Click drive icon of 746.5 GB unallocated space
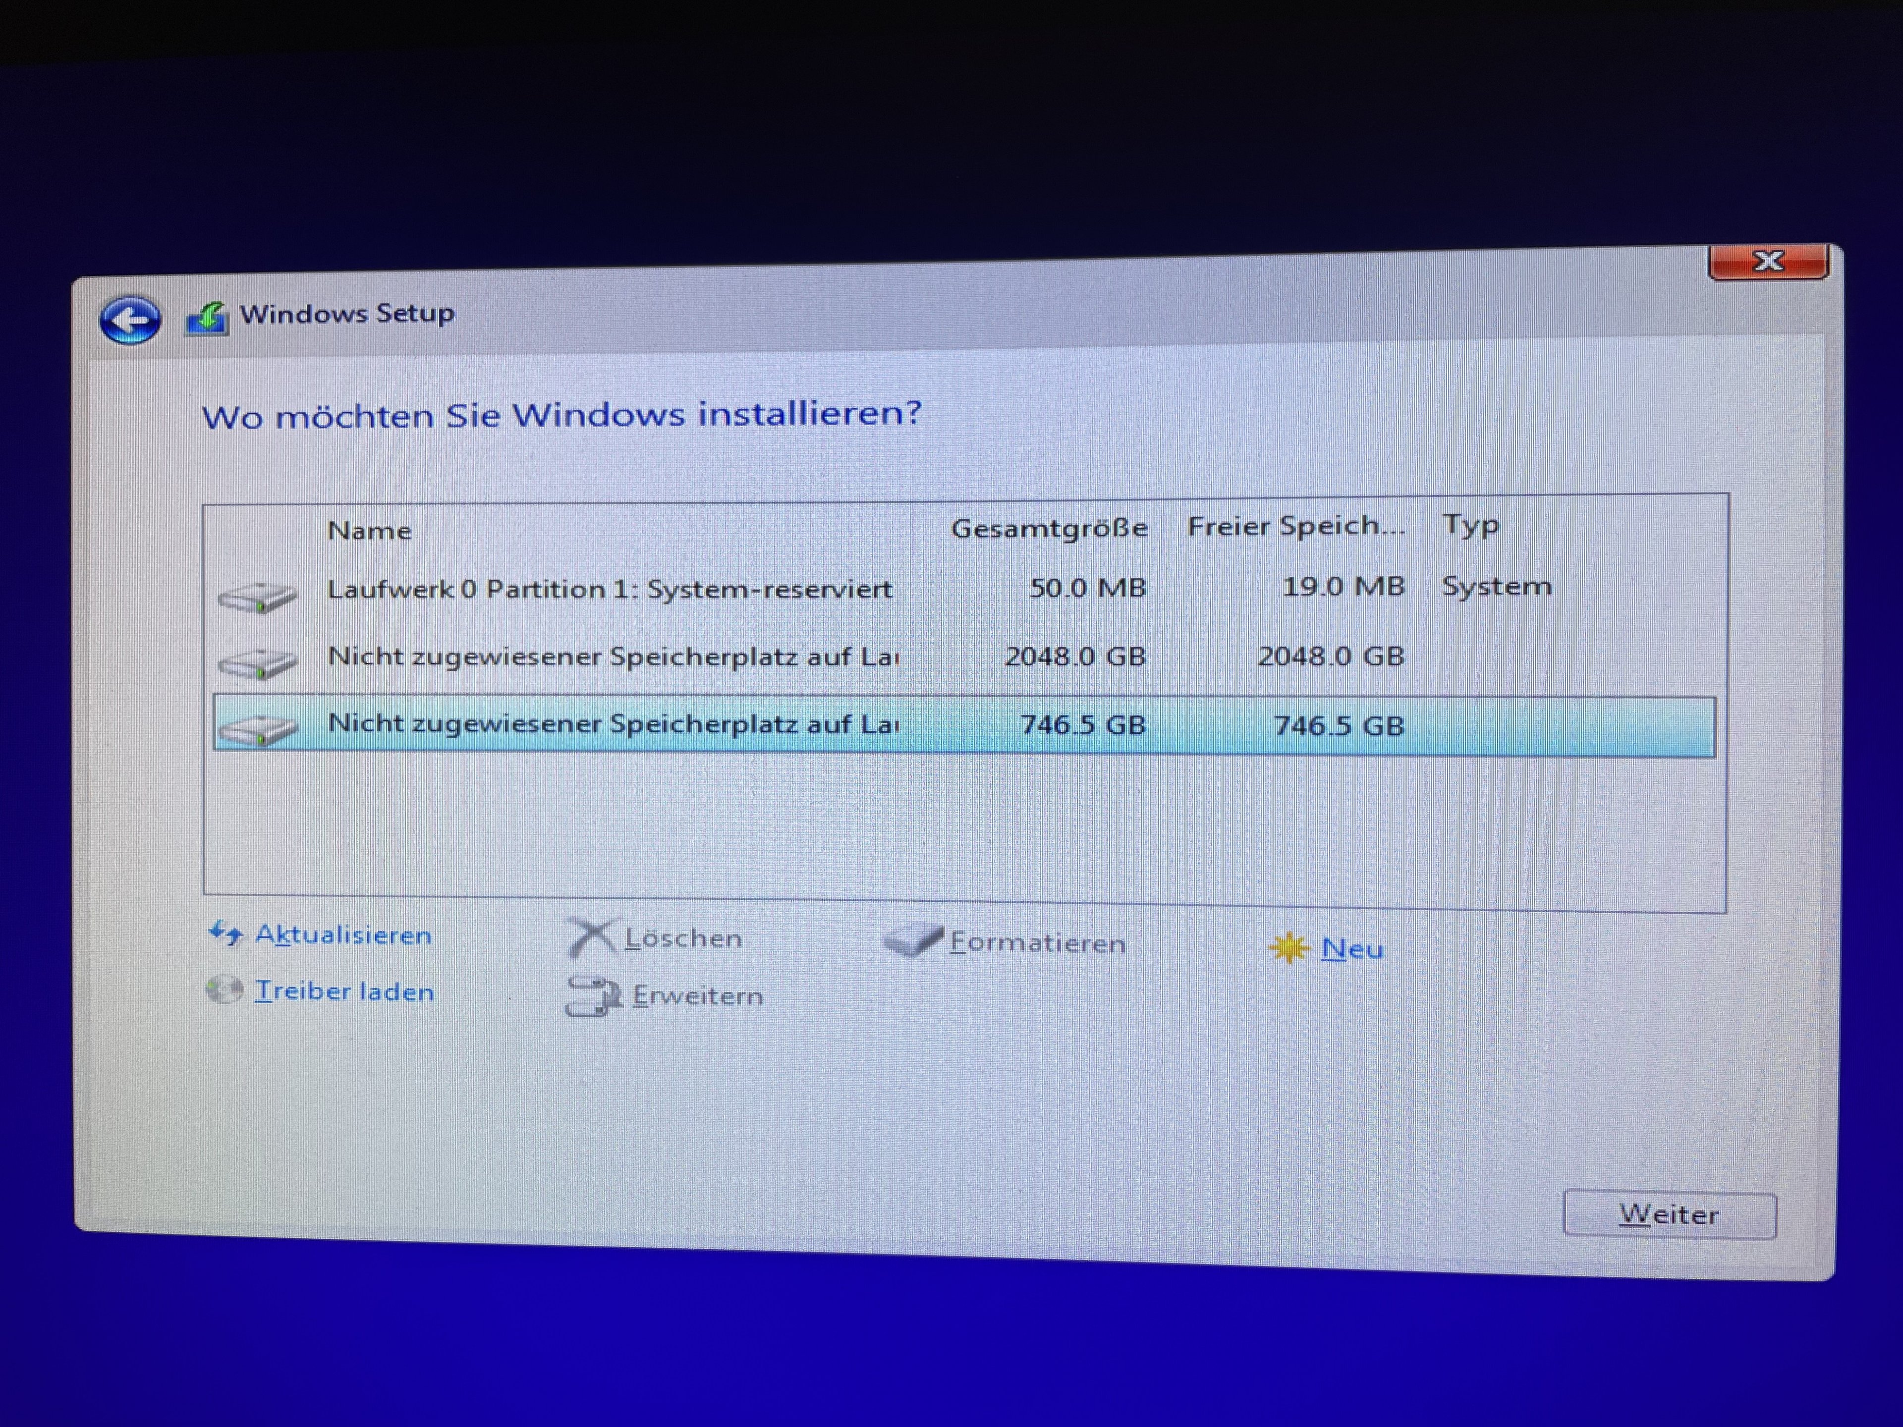This screenshot has height=1427, width=1903. click(257, 730)
